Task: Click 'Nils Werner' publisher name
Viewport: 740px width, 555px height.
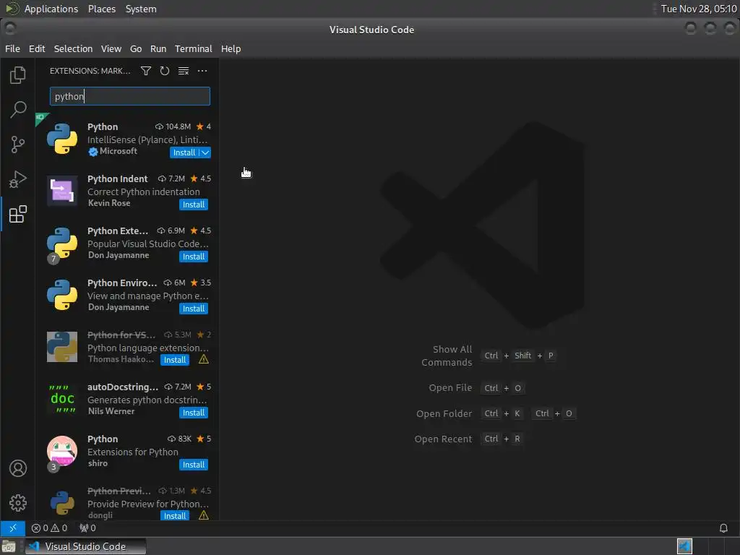Action: [111, 411]
